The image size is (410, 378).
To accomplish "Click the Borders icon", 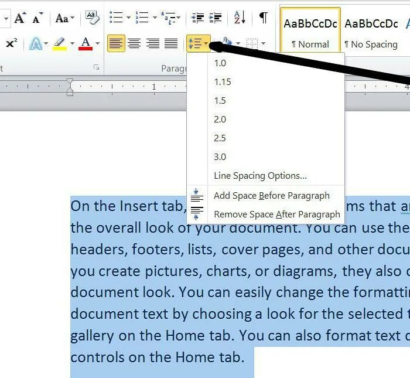I will (252, 43).
